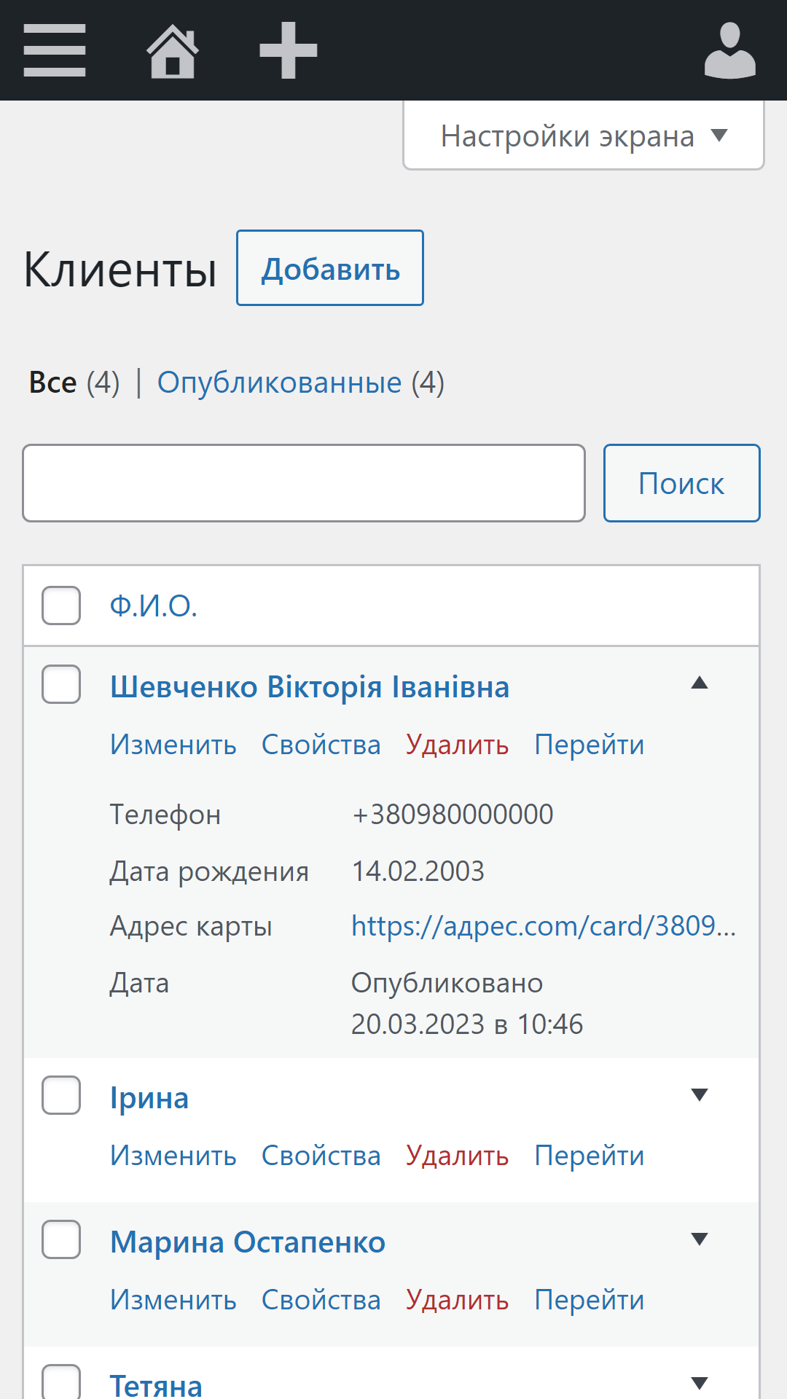Sort the table by Ф.И.О. header
Screen dimensions: 787x1399
[154, 606]
